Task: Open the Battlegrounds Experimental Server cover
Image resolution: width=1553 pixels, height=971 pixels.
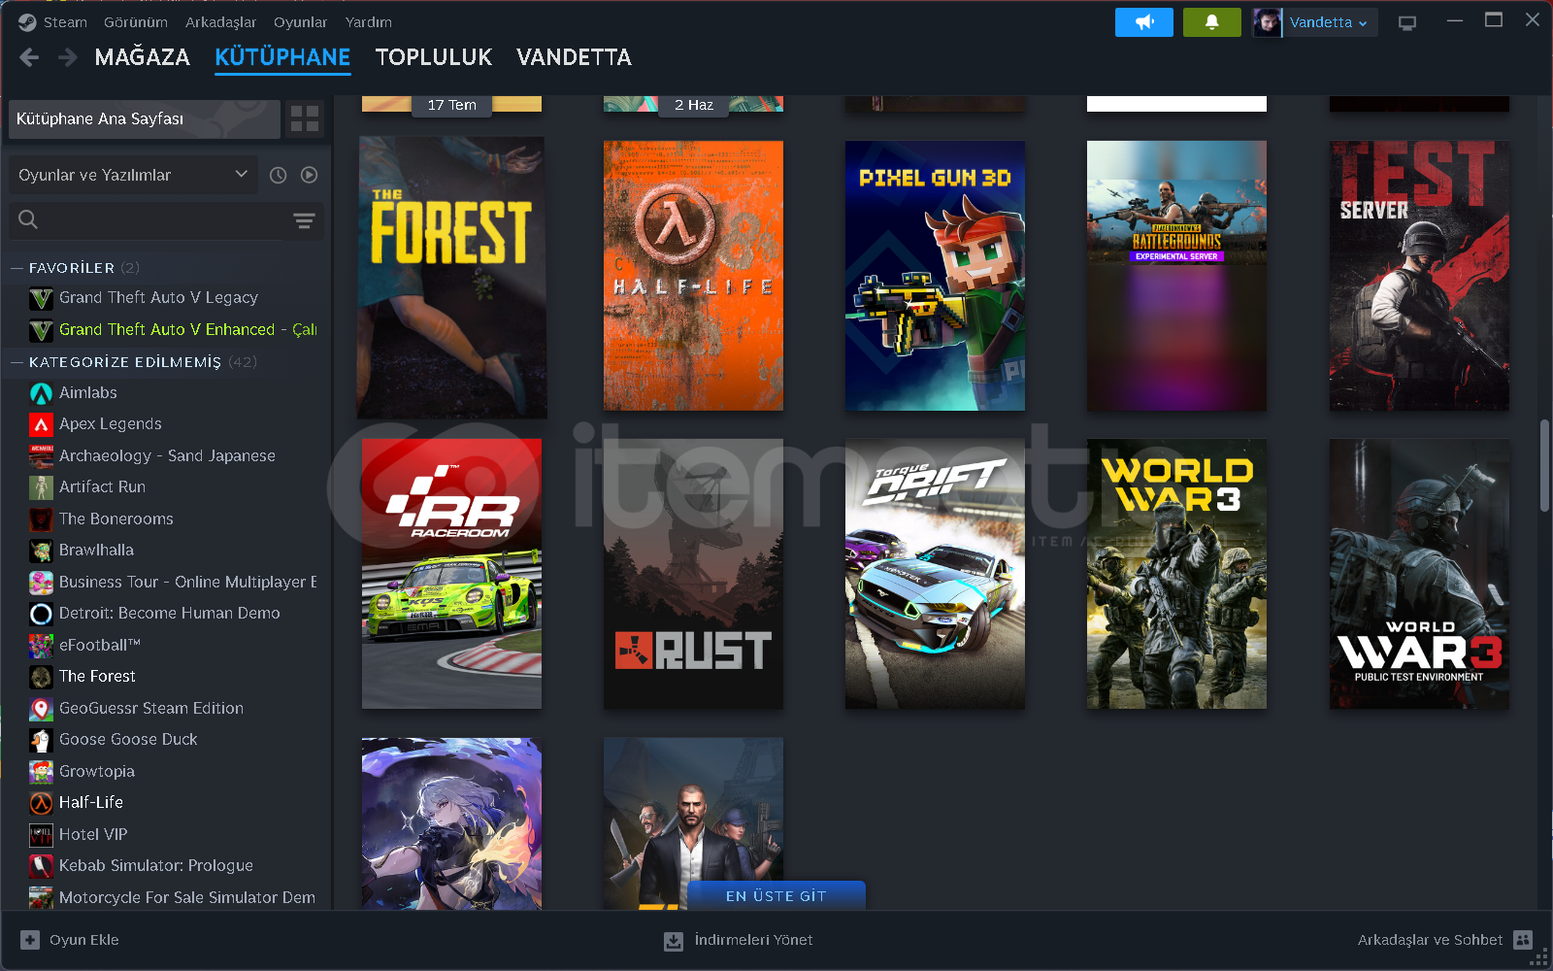Action: point(1176,276)
